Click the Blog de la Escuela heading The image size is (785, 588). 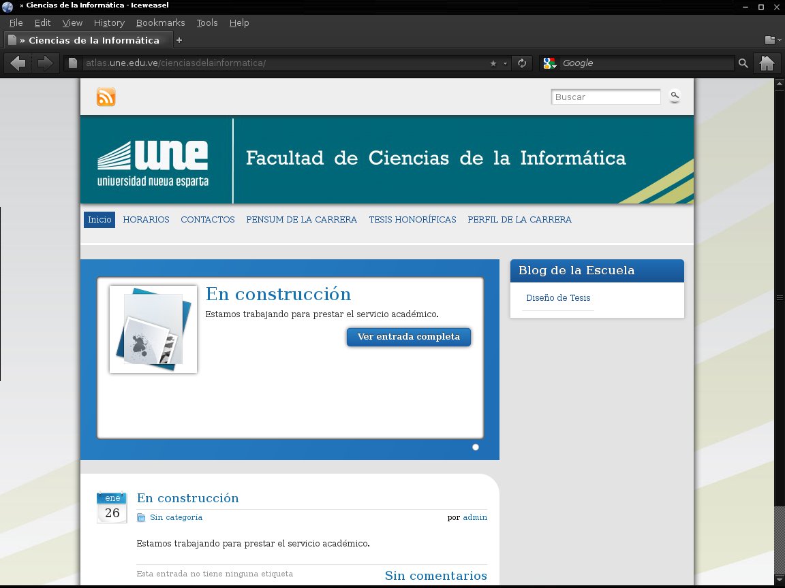(x=576, y=270)
